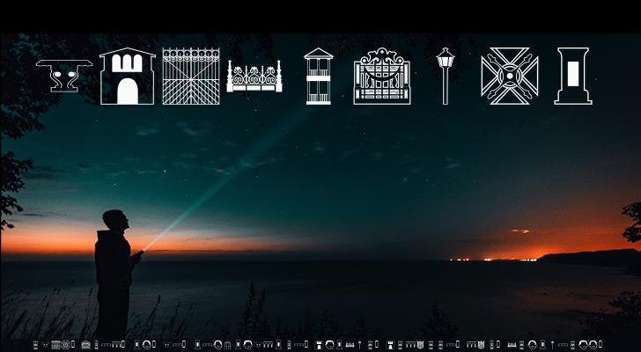The height and width of the screenshot is (352, 641).
Task: Select the ornamental wrought-iron gate with scrolls
Action: (382, 77)
